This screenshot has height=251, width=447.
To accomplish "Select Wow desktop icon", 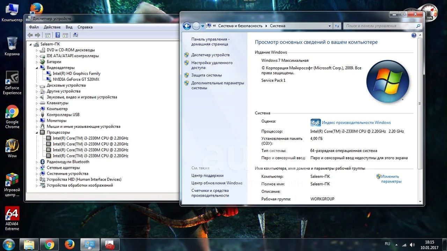I will click(x=12, y=149).
